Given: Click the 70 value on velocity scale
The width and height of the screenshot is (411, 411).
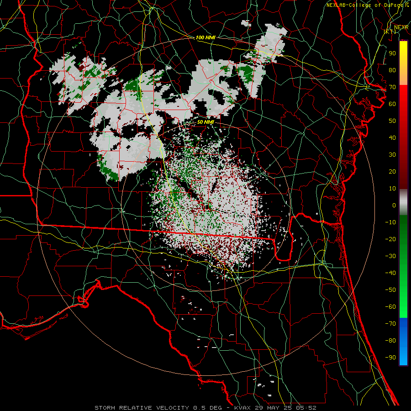Looking at the screenshot, I should point(392,87).
